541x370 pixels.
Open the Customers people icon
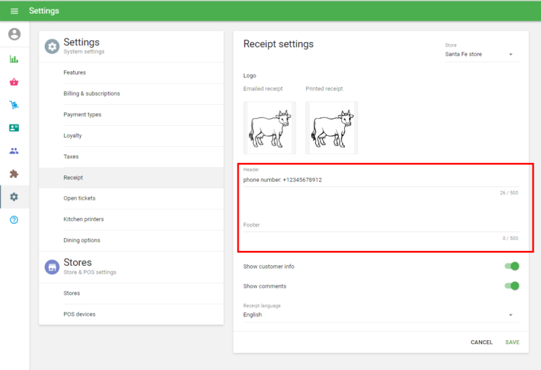click(14, 151)
